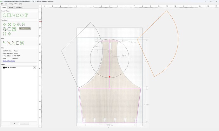Open the Linear Array tool

click(x=5, y=34)
